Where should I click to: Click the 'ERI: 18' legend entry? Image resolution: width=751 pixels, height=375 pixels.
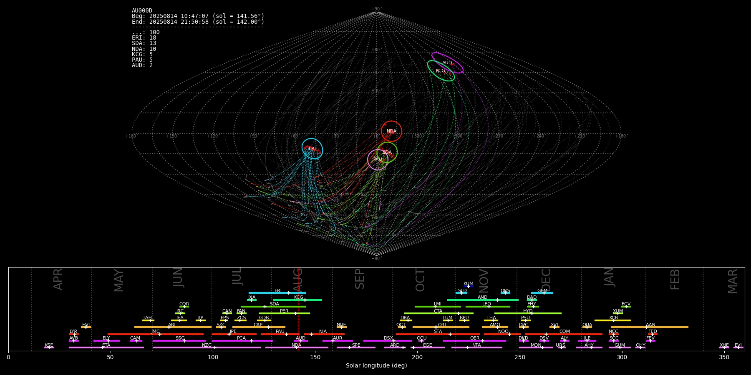[144, 38]
